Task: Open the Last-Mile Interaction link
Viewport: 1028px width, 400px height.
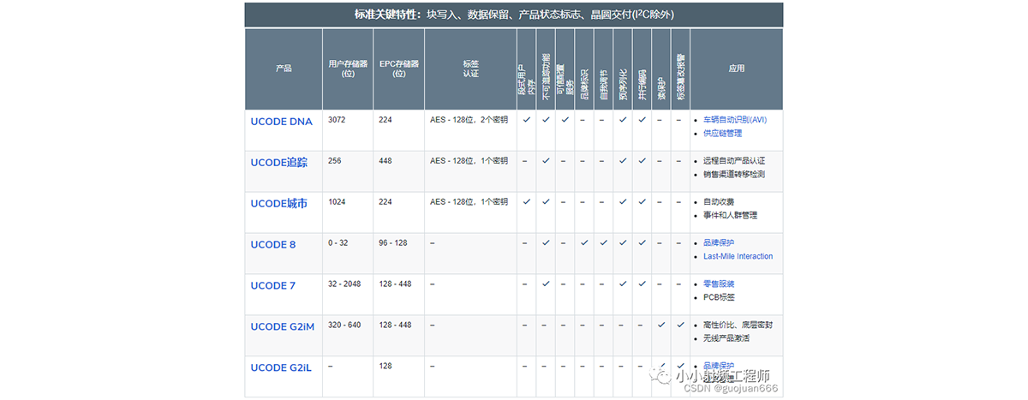Action: click(x=738, y=256)
